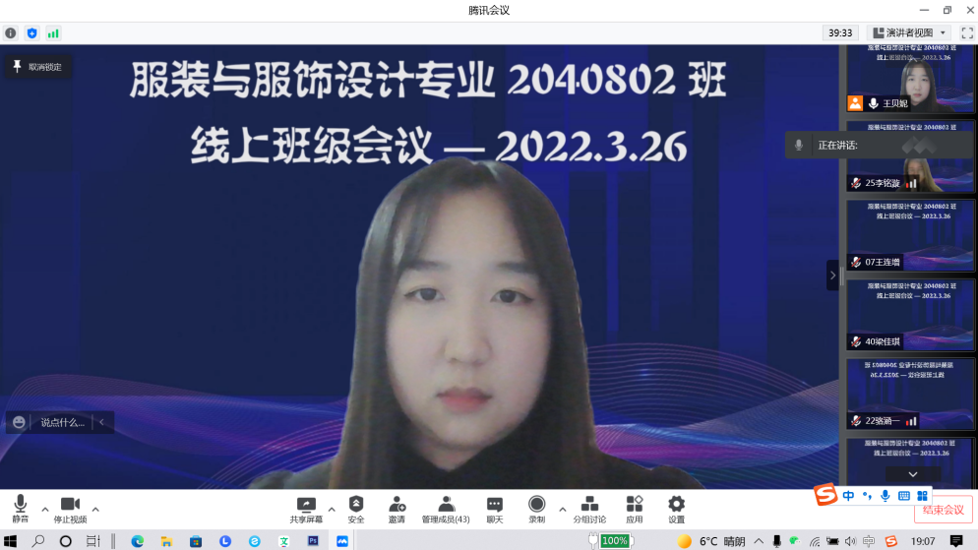
Task: Mute the microphone with 静音
Action: [20, 509]
